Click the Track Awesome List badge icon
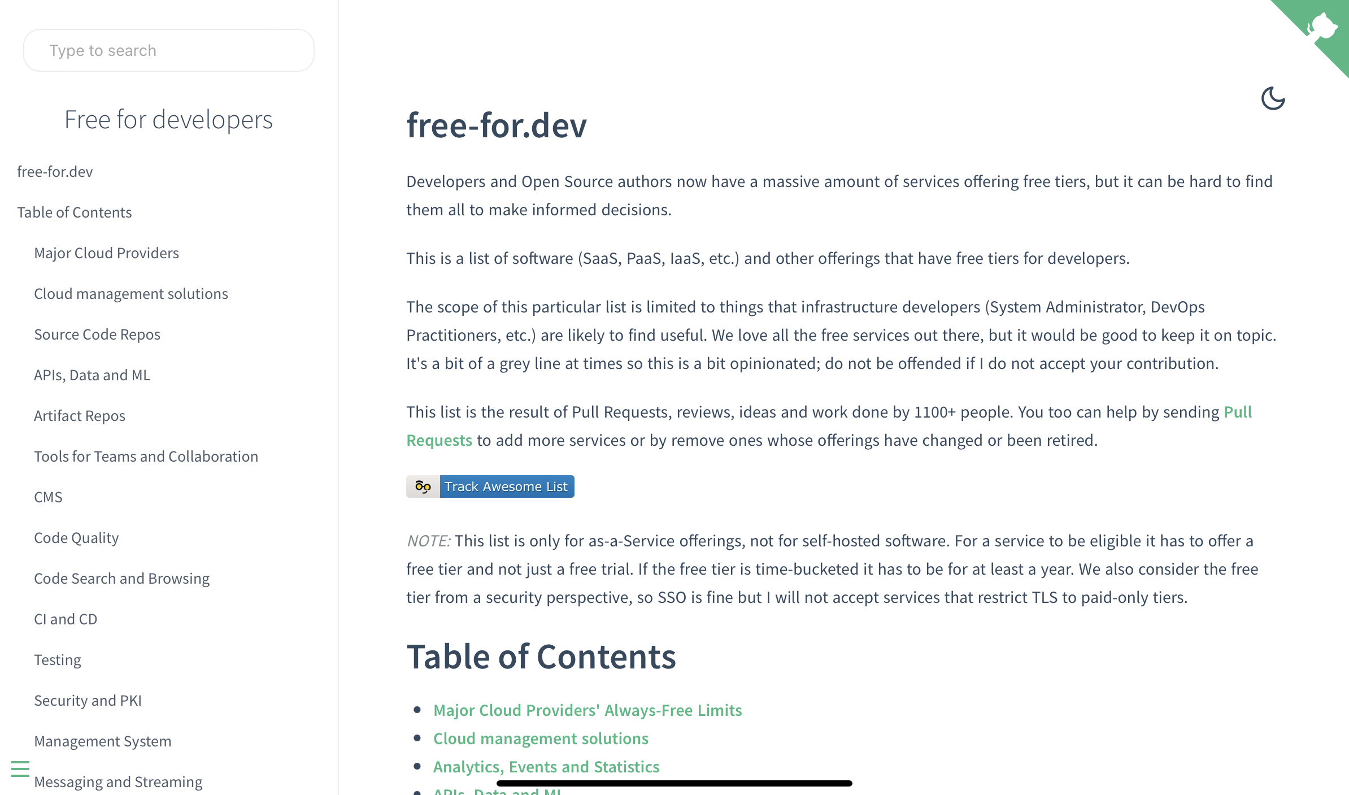 pos(423,486)
